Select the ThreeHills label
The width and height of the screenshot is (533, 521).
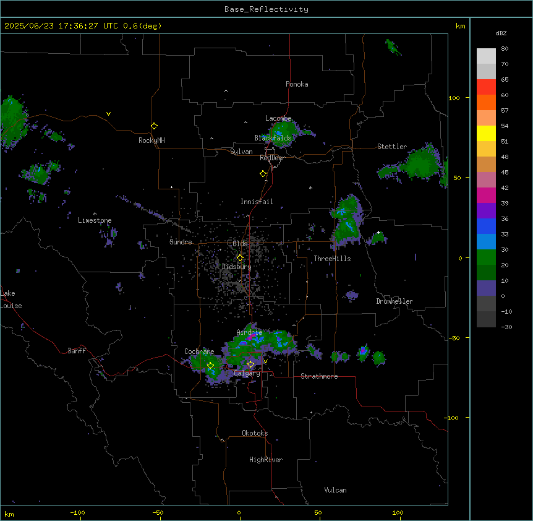click(x=332, y=259)
